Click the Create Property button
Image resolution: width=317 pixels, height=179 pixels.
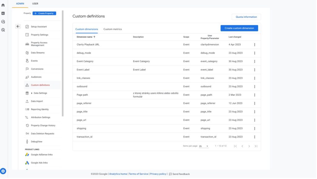pos(44,13)
